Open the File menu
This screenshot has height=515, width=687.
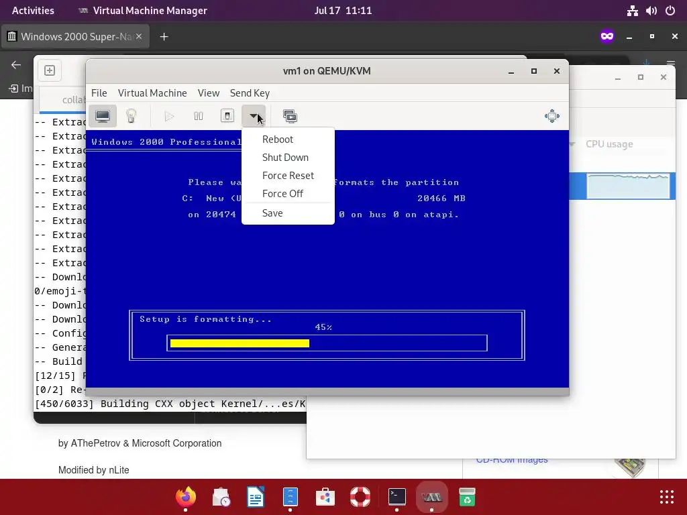[x=99, y=93]
